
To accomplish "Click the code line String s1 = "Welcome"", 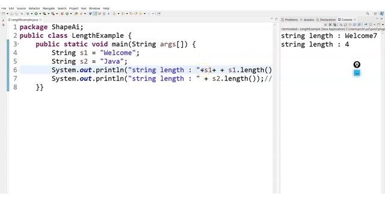I will pos(95,53).
